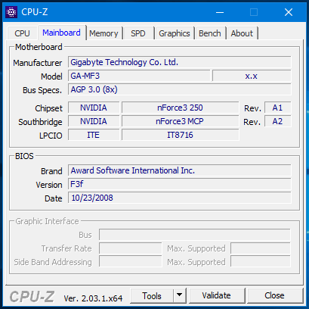Click the Validate button
The image size is (309, 309).
click(216, 295)
